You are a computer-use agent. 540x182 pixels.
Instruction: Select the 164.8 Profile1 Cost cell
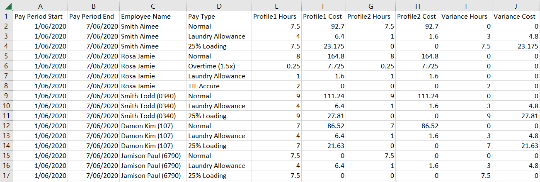pos(324,56)
